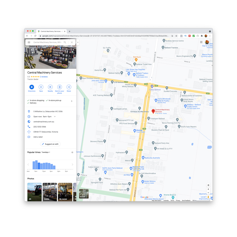Open the Google account avatar
Viewport: 237px width, 237px height.
tap(207, 42)
